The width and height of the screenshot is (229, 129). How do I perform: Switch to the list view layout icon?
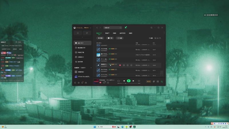[x=155, y=38]
